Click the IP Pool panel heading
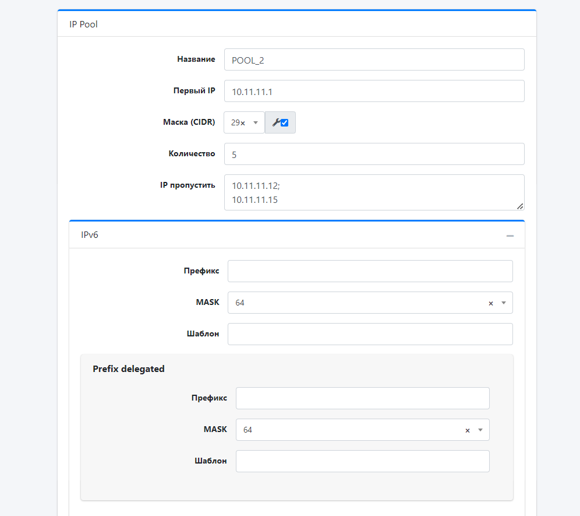Screen dimensions: 580x516 click(83, 24)
